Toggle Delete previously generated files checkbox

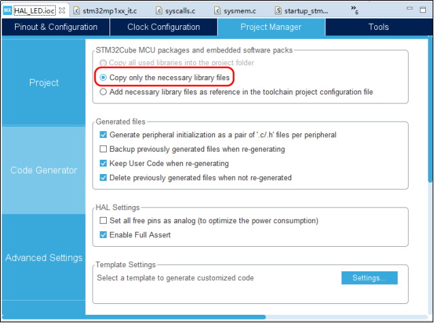103,177
